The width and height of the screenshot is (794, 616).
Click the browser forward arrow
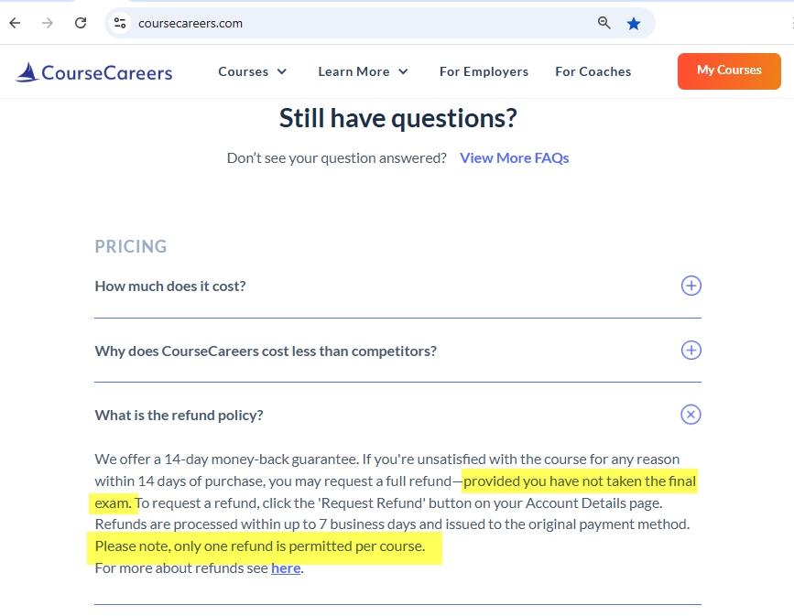[48, 23]
